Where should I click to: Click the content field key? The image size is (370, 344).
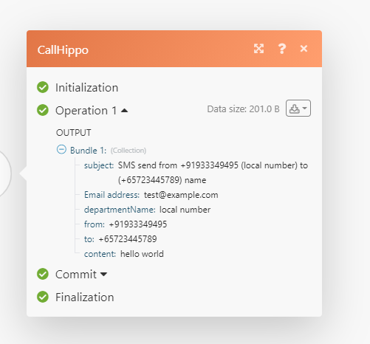pyautogui.click(x=100, y=254)
